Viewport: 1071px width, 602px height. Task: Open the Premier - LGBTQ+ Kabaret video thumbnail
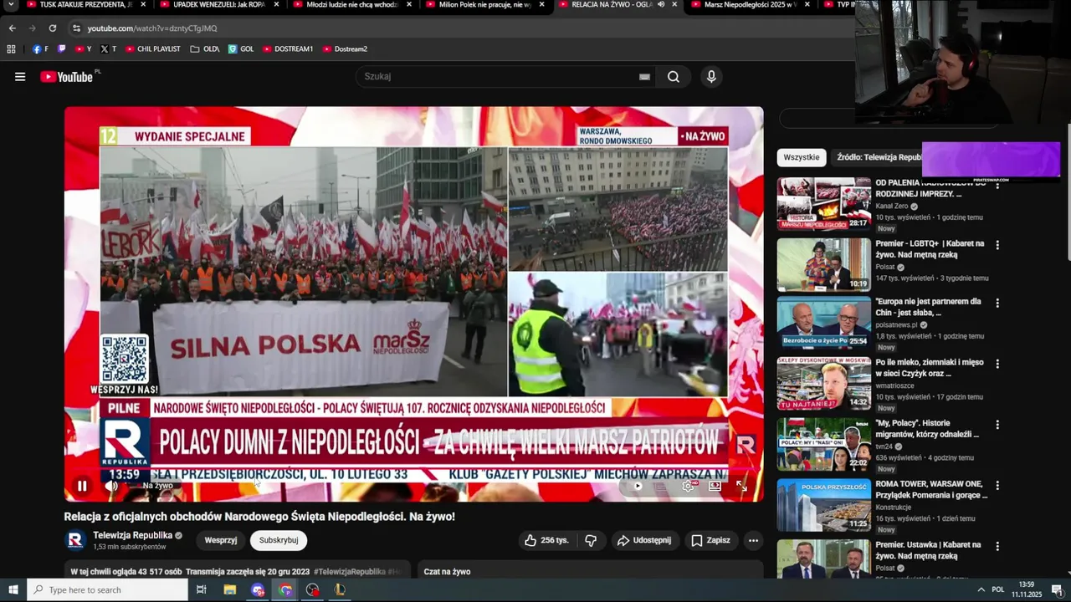click(824, 264)
